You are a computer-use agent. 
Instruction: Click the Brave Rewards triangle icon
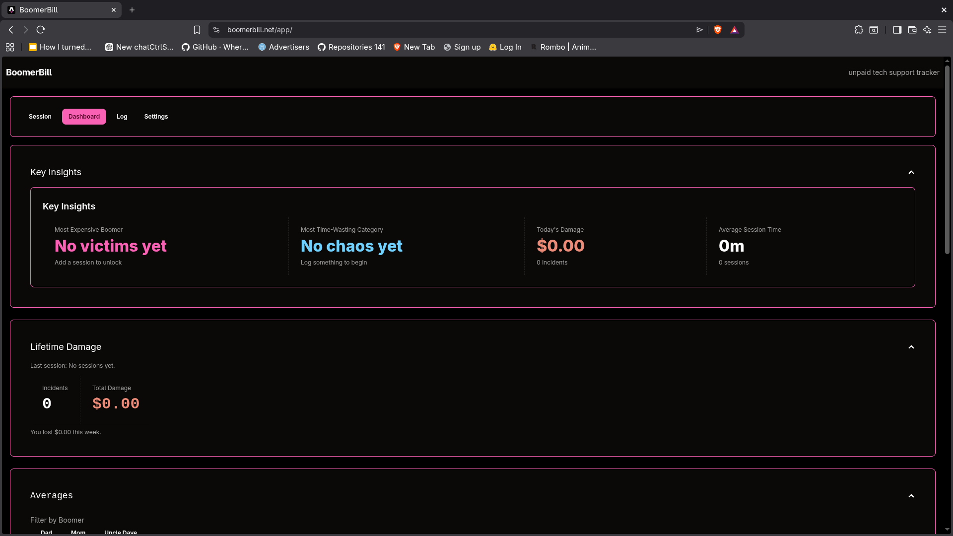click(735, 30)
